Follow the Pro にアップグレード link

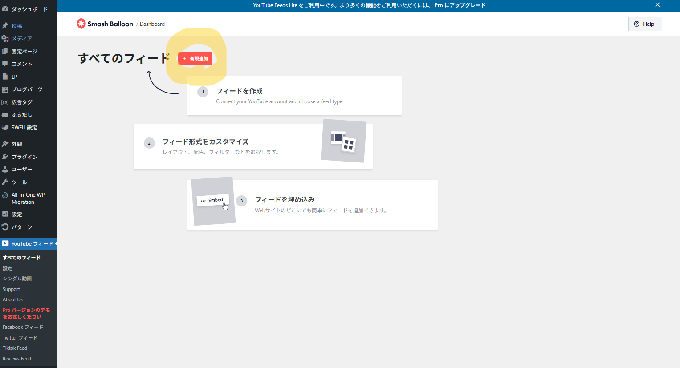pos(460,5)
